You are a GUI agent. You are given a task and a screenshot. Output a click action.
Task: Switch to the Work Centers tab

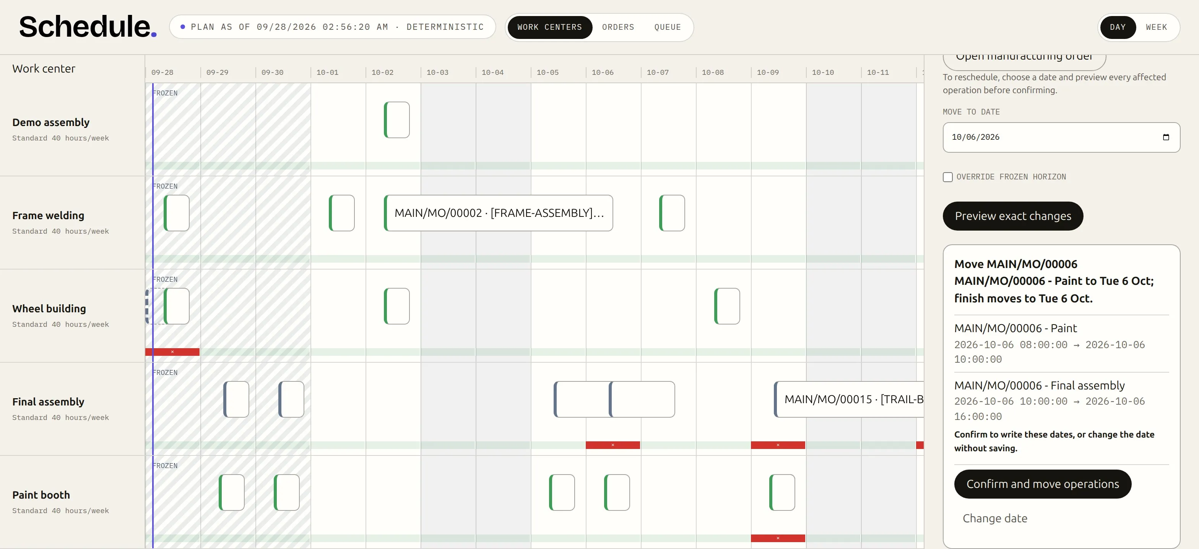tap(550, 27)
